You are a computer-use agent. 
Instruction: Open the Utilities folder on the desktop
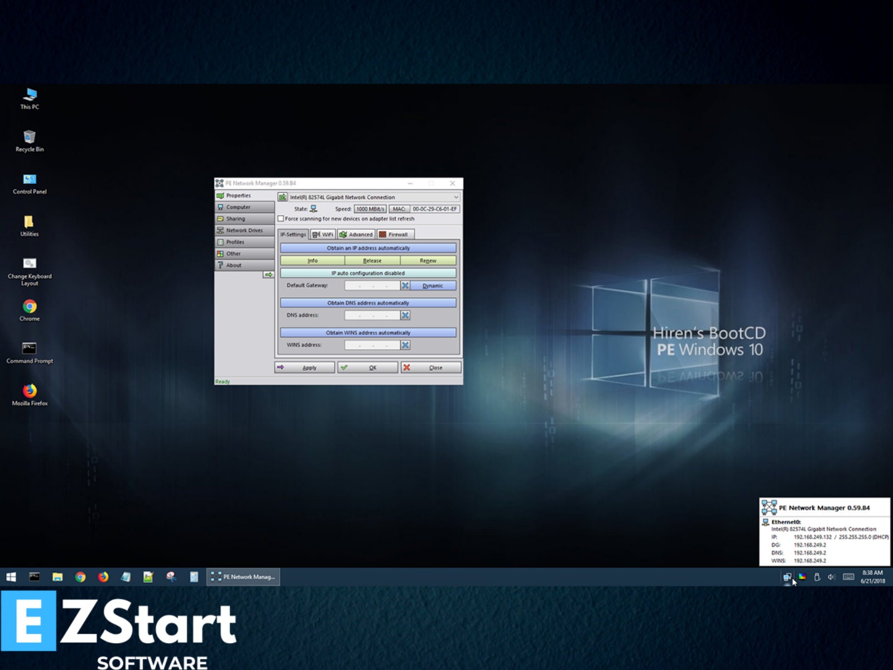coord(28,223)
